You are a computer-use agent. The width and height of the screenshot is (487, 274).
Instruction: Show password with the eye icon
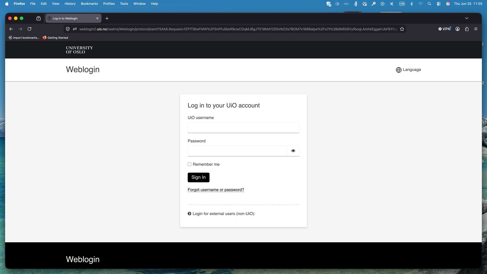pyautogui.click(x=293, y=151)
